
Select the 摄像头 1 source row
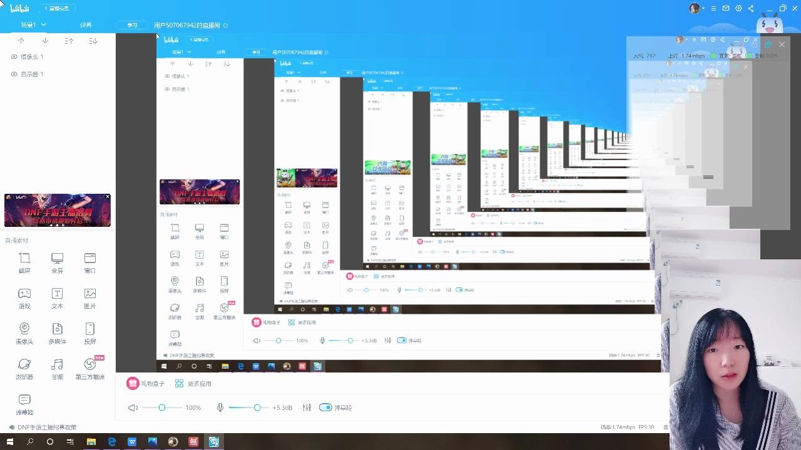58,57
